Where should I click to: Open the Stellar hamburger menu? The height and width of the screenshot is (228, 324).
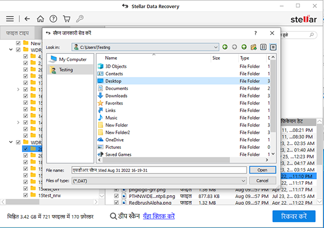(10, 19)
